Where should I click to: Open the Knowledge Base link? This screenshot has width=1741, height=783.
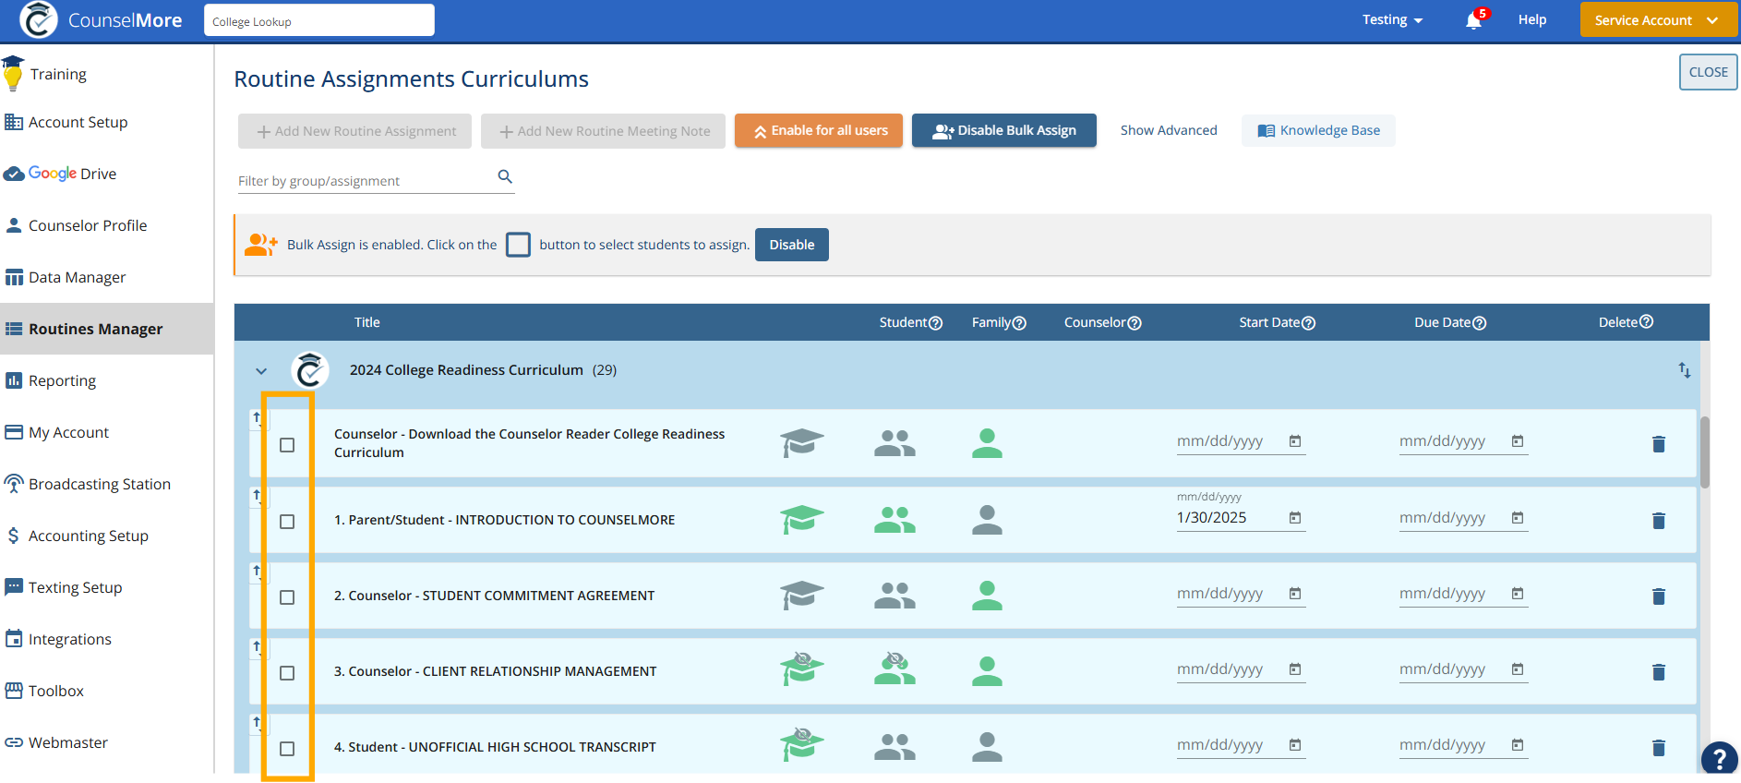click(1318, 131)
